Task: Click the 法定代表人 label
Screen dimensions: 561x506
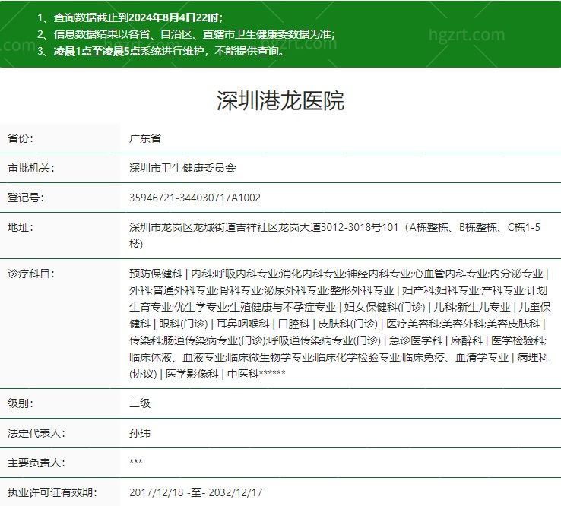Action: tap(36, 433)
